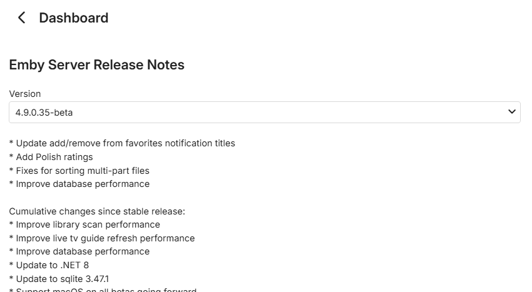Click the Dashboard header title
The height and width of the screenshot is (292, 532).
[73, 18]
